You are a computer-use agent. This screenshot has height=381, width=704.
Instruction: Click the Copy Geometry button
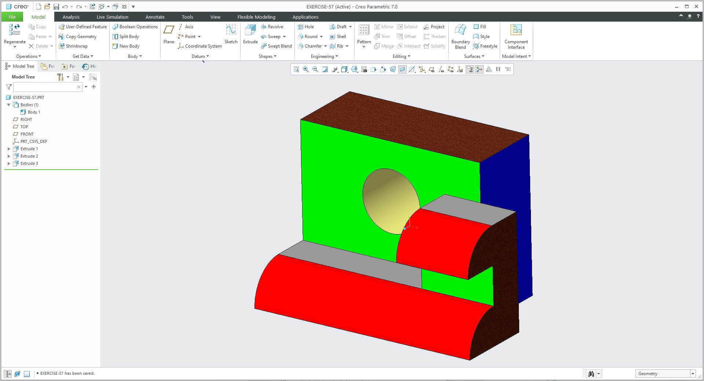click(77, 37)
